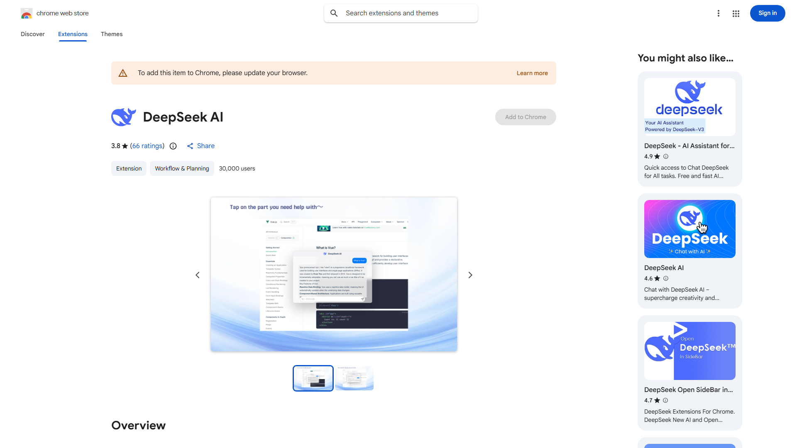Expand the next screenshot with right arrow
797x448 pixels.
(470, 275)
